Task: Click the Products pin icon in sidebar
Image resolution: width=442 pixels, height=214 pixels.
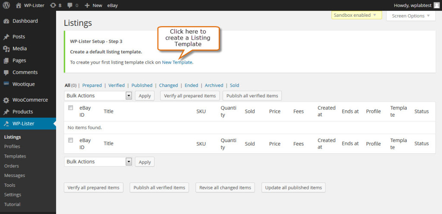Action: coord(6,112)
